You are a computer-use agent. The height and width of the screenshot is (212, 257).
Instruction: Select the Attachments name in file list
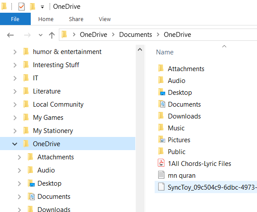[x=186, y=69]
